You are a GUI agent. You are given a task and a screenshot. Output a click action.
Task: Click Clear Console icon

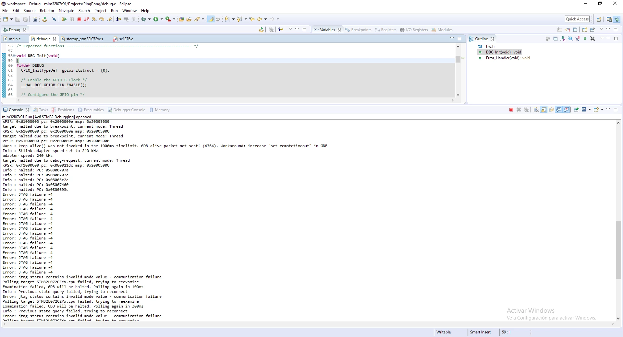[536, 110]
